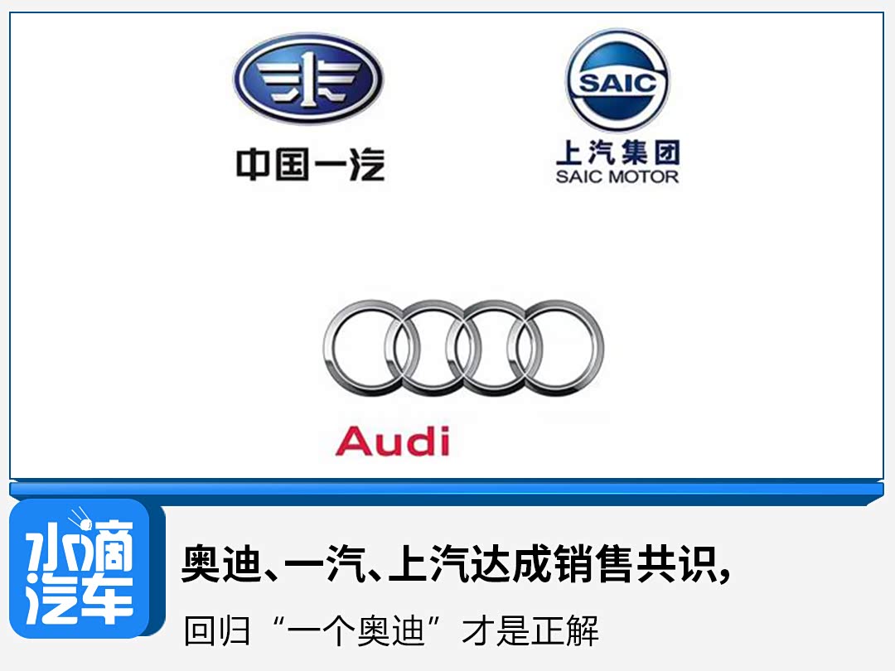Click the SAIC MOTOR text
The height and width of the screenshot is (671, 895).
617,177
